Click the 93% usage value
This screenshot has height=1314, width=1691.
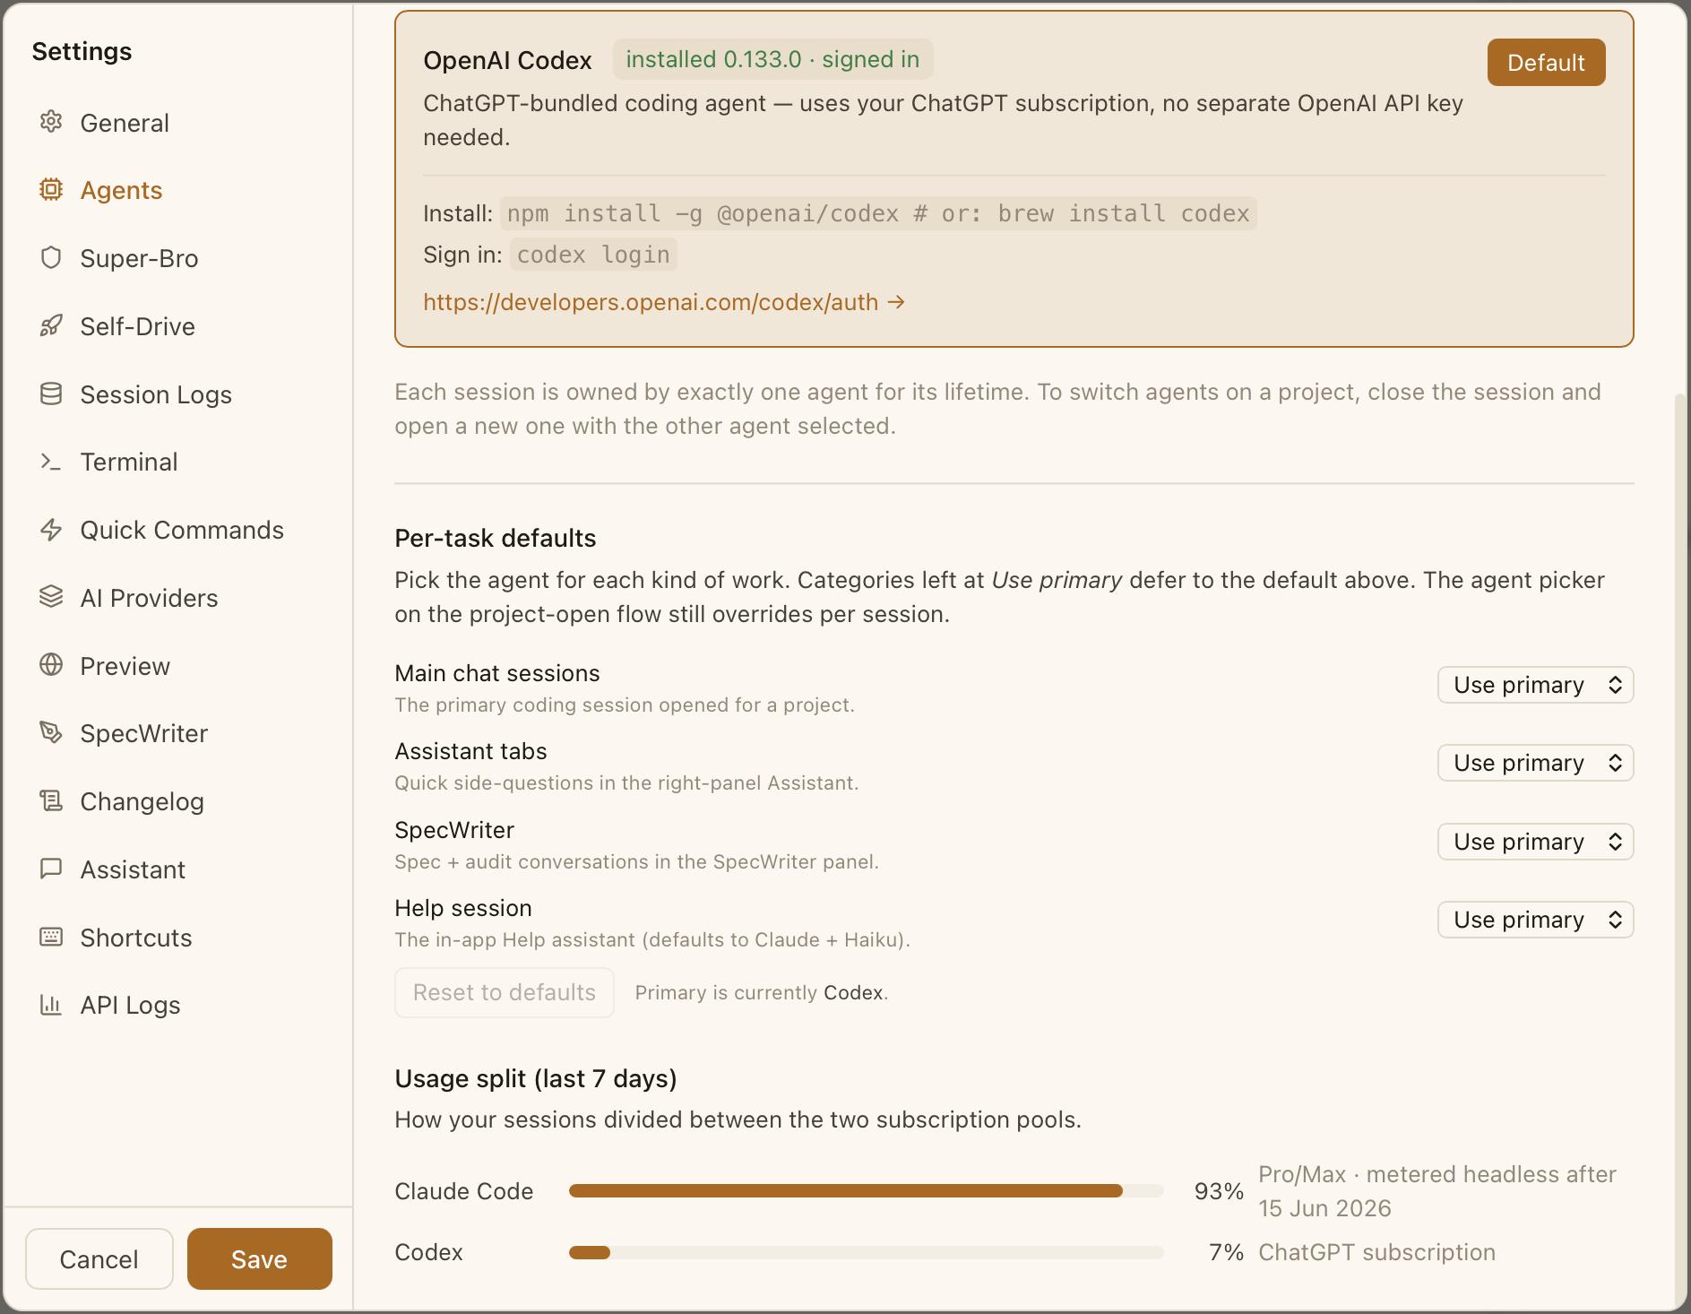pyautogui.click(x=1219, y=1191)
